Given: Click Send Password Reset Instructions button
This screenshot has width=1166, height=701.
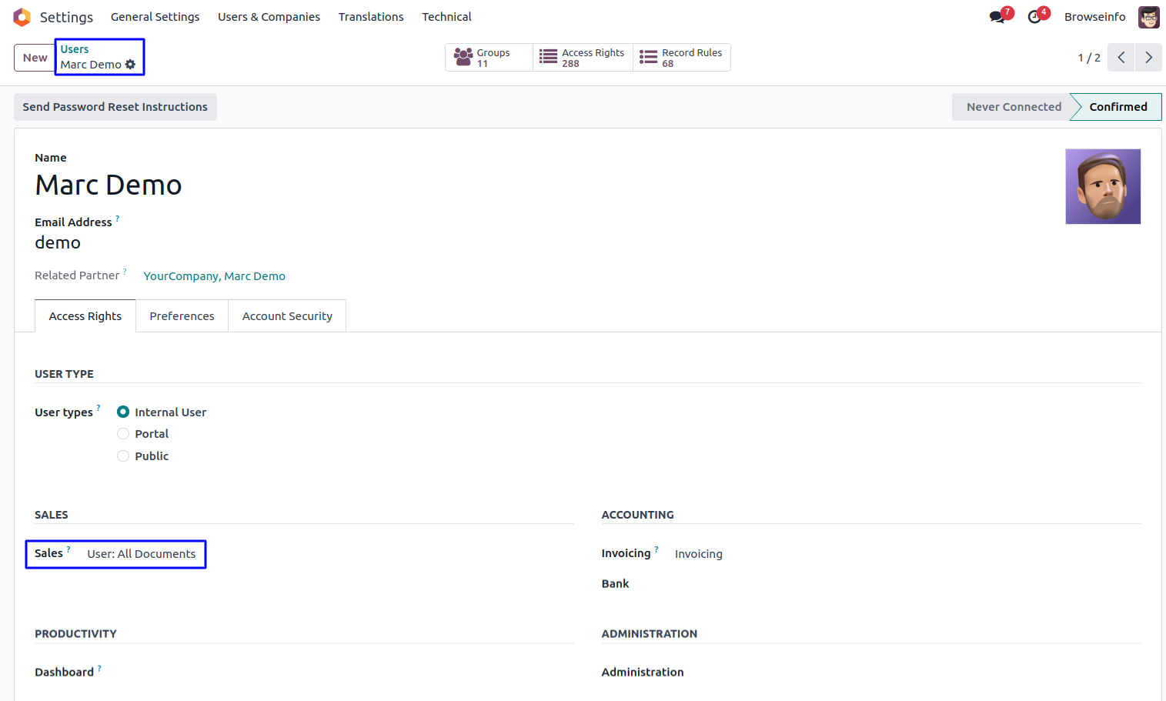Looking at the screenshot, I should pyautogui.click(x=115, y=107).
